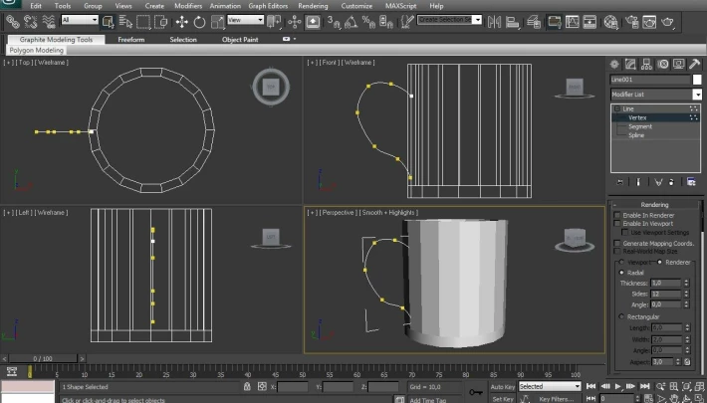
Task: Open the MAXScript menu
Action: click(401, 6)
